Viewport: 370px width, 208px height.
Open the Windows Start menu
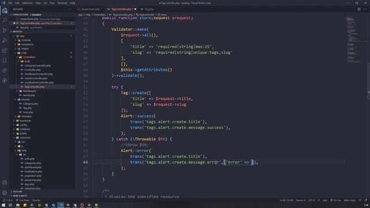point(3,205)
